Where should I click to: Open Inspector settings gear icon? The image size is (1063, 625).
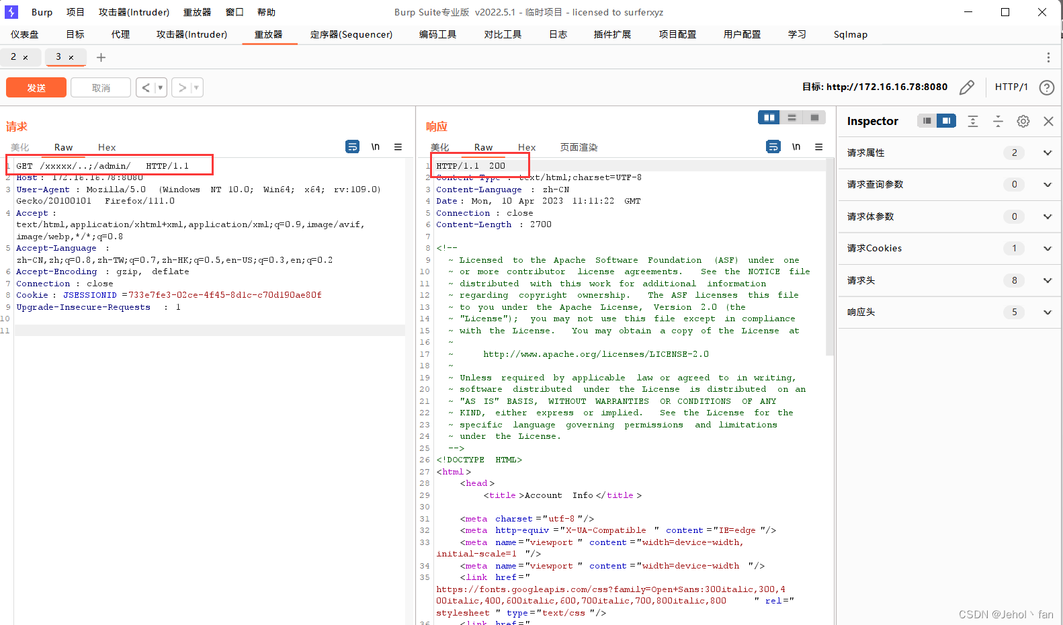pyautogui.click(x=1023, y=121)
